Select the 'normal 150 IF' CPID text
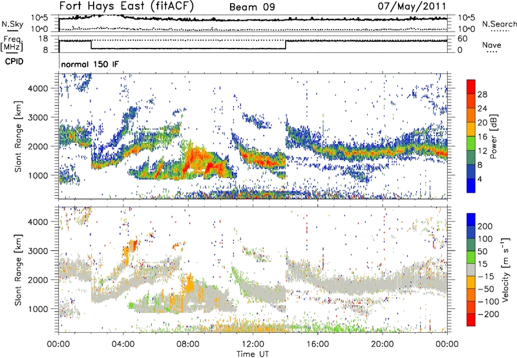517x358 pixels. pyautogui.click(x=90, y=64)
